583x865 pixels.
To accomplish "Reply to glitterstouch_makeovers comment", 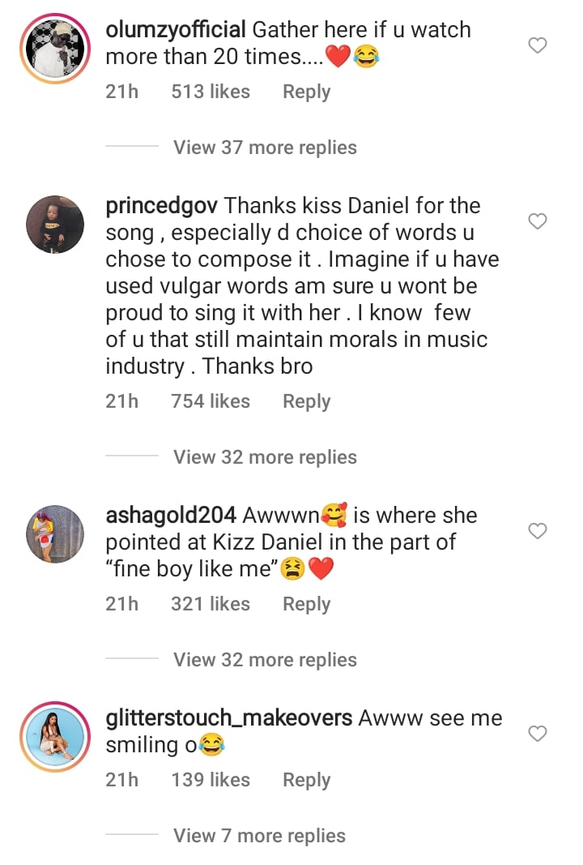I will pos(306,780).
